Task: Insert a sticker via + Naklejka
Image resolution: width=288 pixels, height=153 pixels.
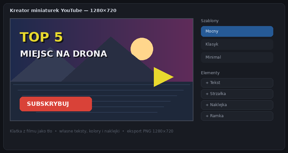Action: coord(237,105)
